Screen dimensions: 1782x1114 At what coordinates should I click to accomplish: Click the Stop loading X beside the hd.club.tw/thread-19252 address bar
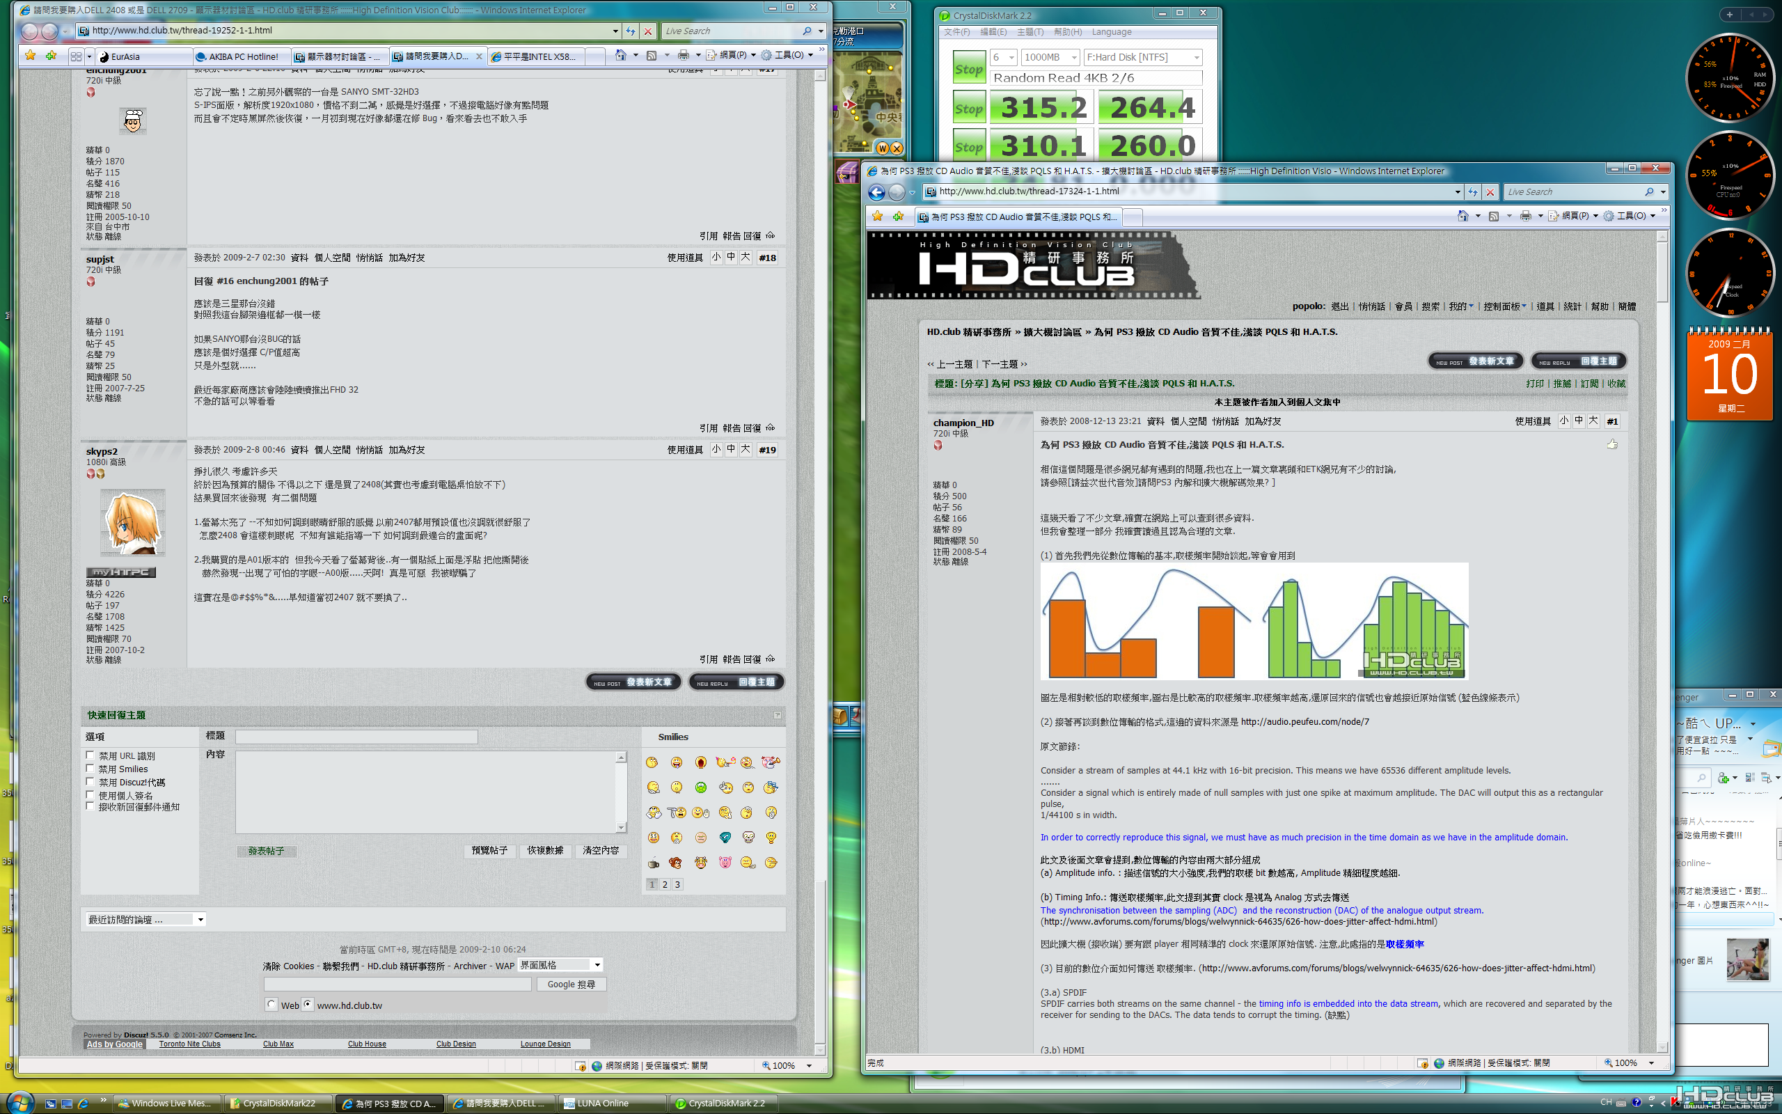coord(648,31)
